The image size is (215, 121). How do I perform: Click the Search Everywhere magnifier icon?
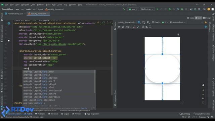205,9
